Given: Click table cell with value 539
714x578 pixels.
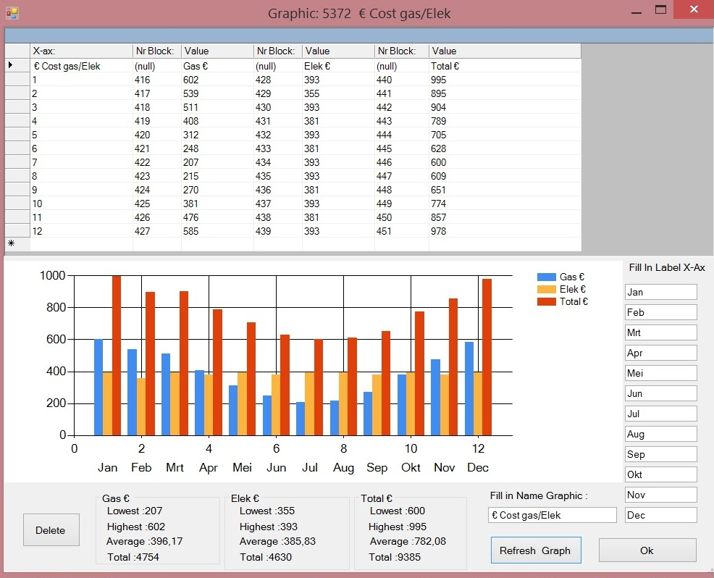Looking at the screenshot, I should point(218,93).
